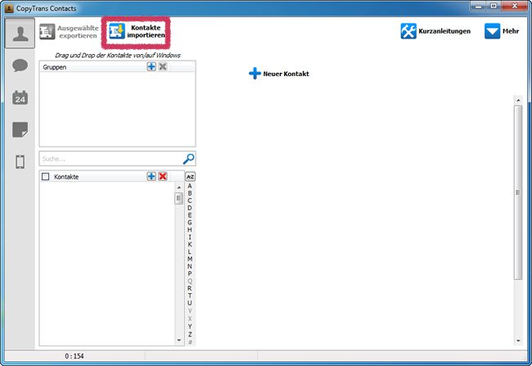Viewport: 532px width, 366px height.
Task: Jump to letter P in index
Action: tap(190, 273)
